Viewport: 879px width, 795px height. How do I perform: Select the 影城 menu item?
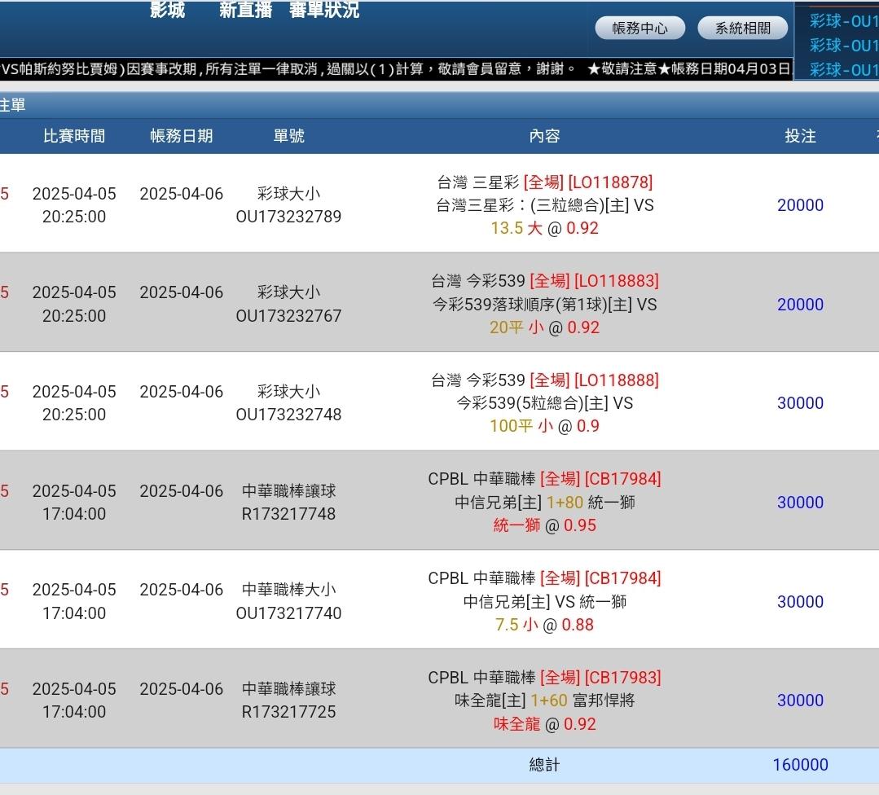(x=167, y=10)
